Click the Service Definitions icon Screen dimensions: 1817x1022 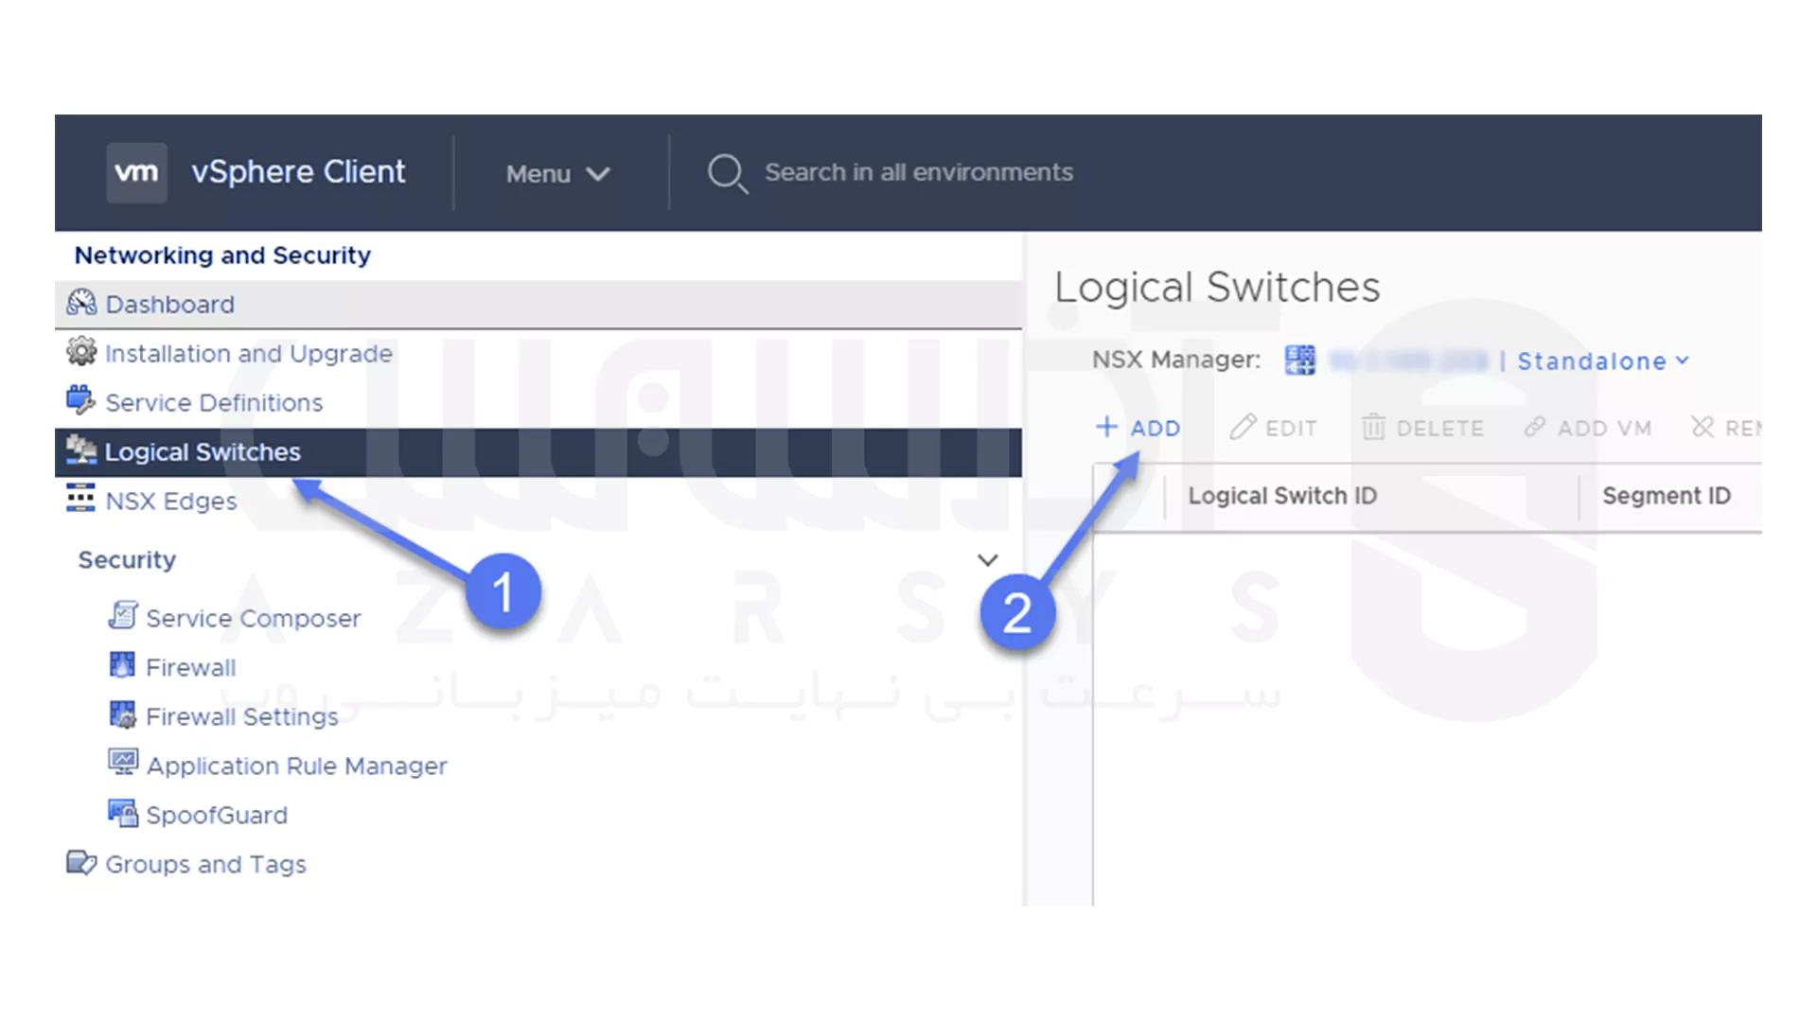click(x=81, y=401)
